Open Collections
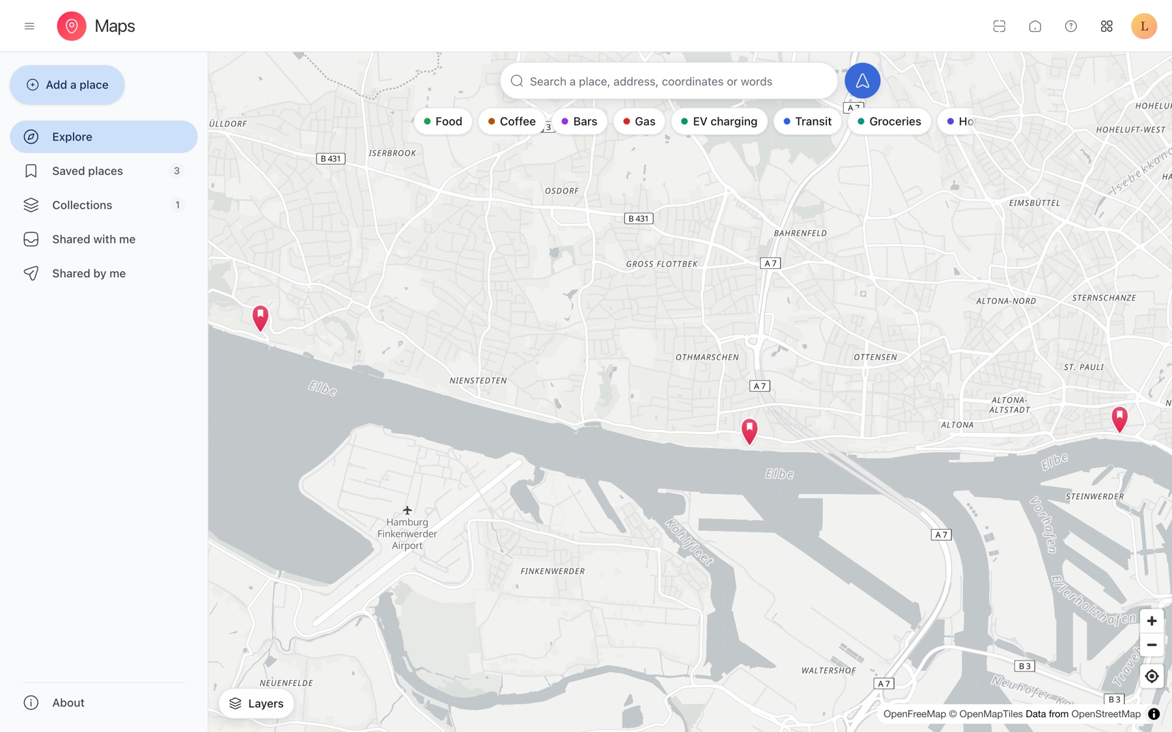Viewport: 1172px width, 732px height. [x=104, y=205]
